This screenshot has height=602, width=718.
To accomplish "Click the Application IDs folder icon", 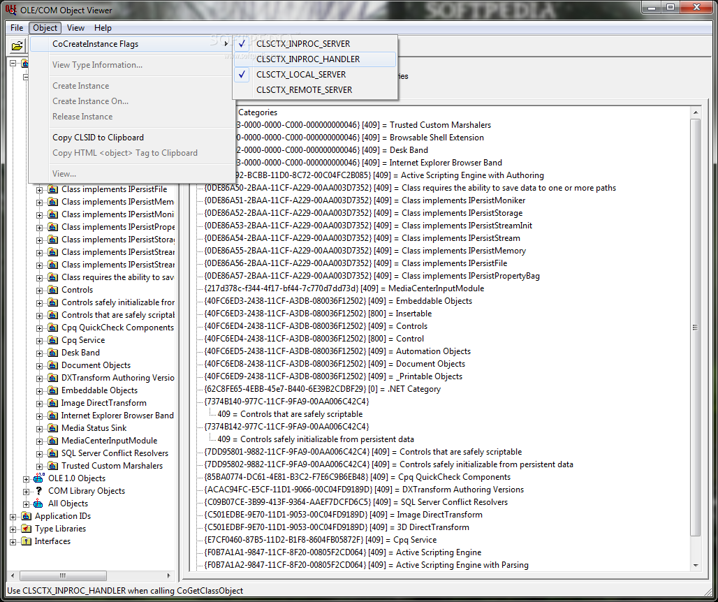I will point(27,516).
